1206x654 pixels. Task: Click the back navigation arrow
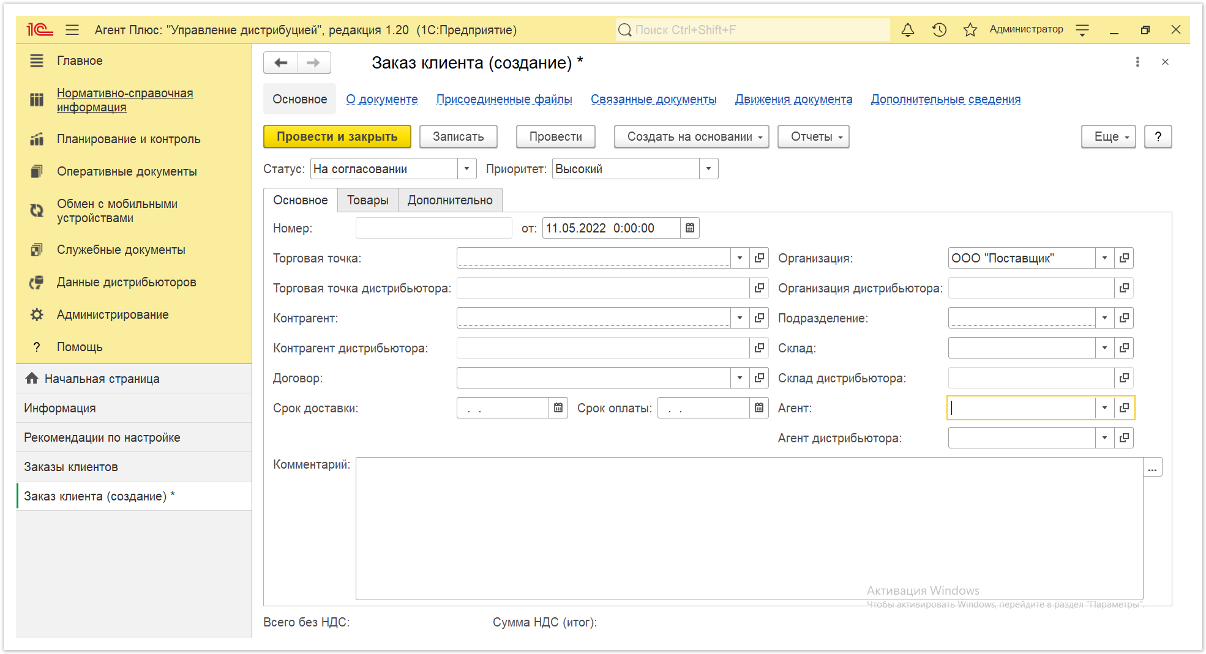tap(281, 62)
